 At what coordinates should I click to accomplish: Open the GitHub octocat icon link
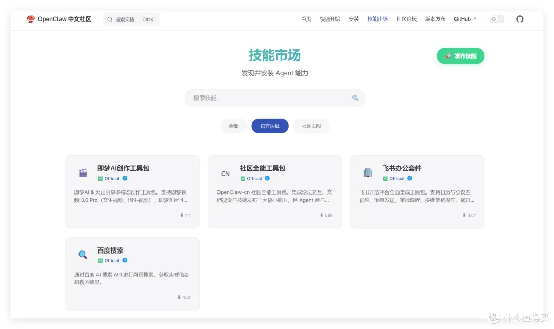(519, 19)
